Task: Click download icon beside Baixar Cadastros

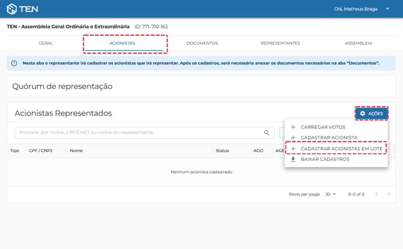Action: 293,159
